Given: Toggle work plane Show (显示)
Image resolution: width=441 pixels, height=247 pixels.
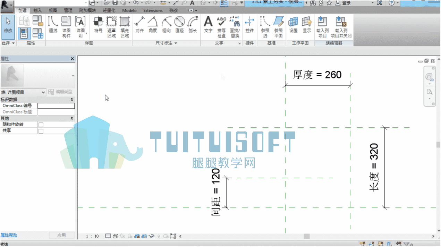Looking at the screenshot, I should click(x=307, y=25).
